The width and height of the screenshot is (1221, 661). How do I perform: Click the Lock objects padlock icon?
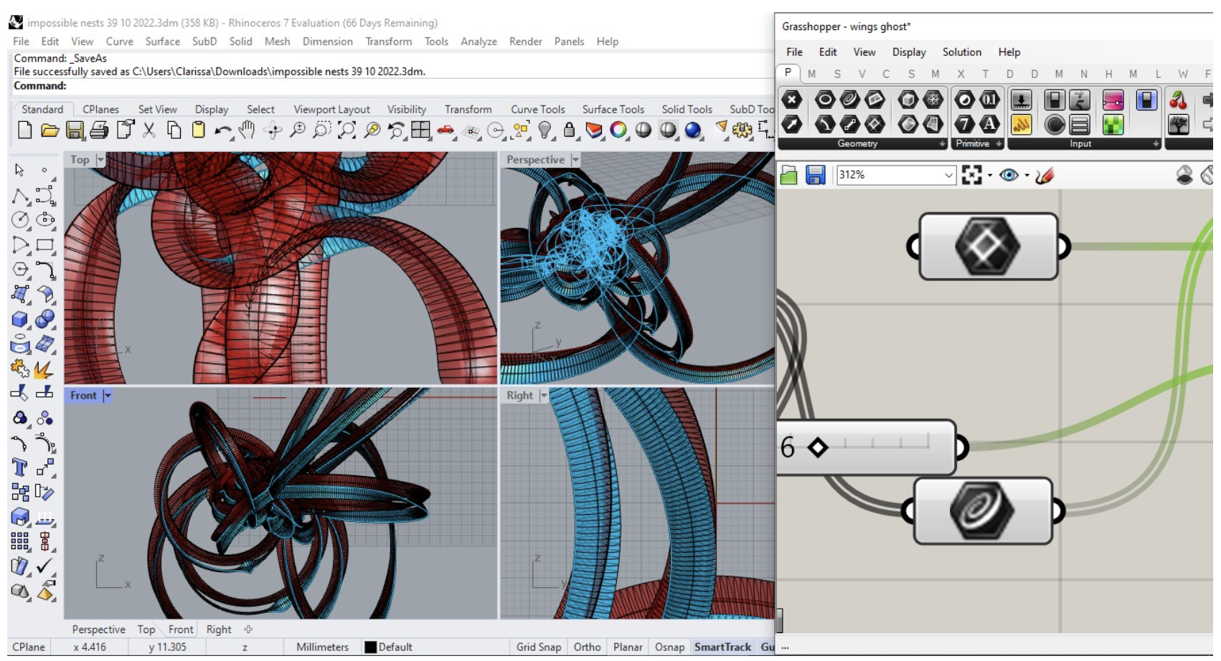(569, 130)
